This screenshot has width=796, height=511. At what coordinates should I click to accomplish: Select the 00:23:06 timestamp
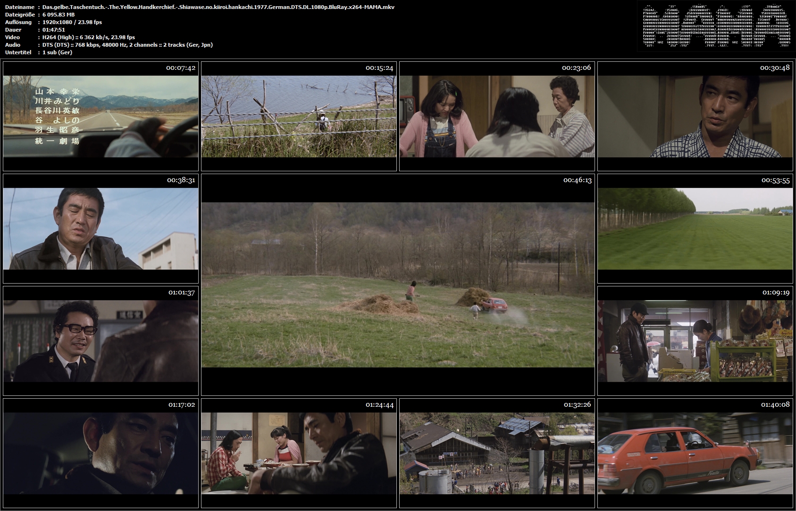577,68
